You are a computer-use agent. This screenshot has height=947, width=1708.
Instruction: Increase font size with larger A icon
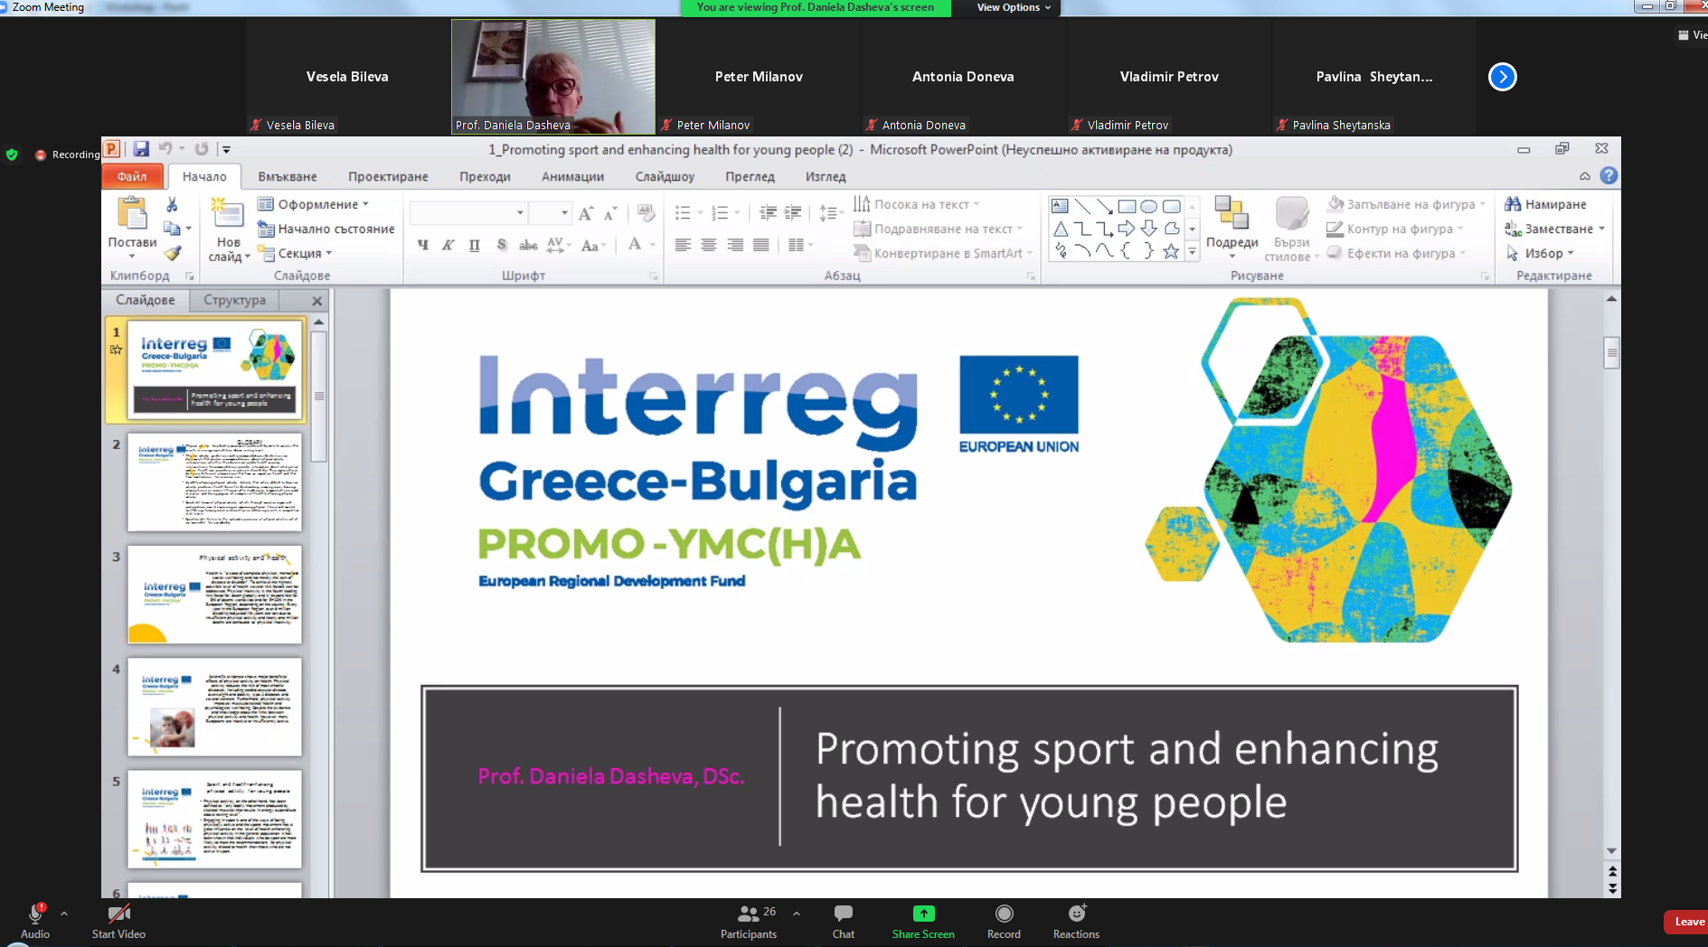pyautogui.click(x=586, y=213)
